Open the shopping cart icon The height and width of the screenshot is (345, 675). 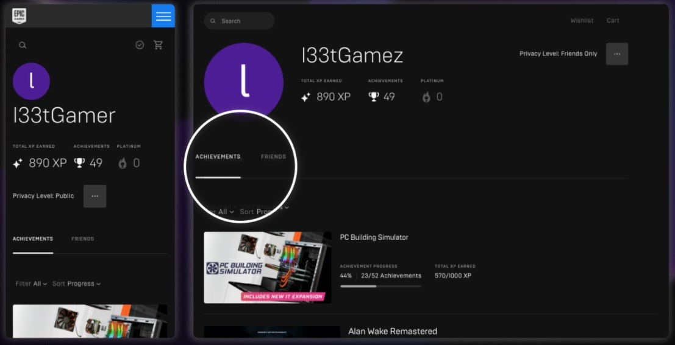(x=159, y=45)
